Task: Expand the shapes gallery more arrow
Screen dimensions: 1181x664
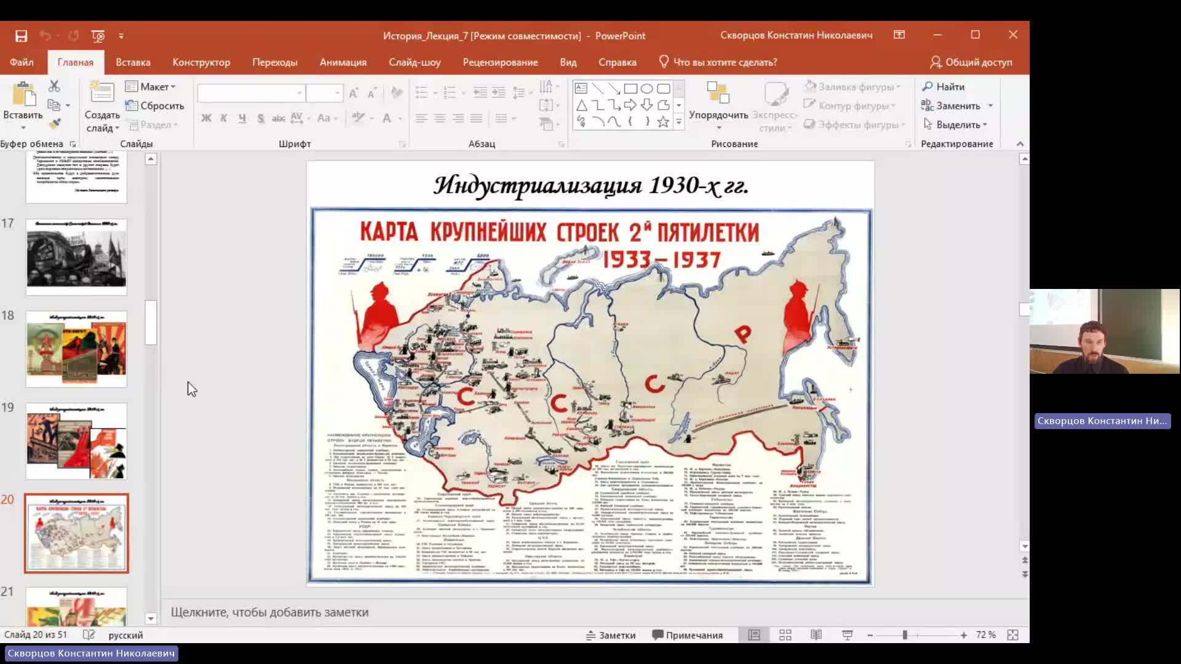Action: coord(679,122)
